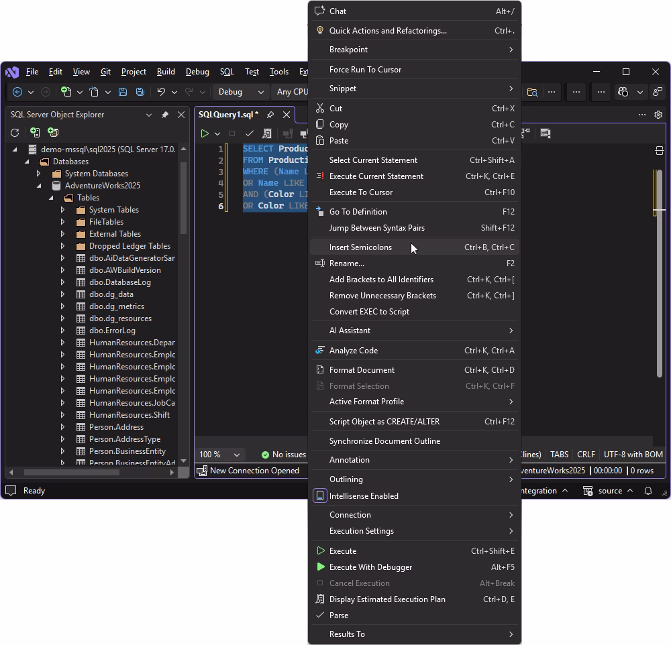Click the Find in Files folder icon

click(532, 92)
